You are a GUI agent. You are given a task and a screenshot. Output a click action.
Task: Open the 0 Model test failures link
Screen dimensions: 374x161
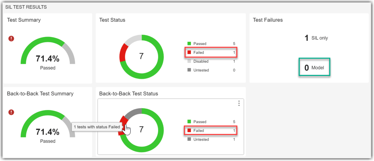point(314,67)
